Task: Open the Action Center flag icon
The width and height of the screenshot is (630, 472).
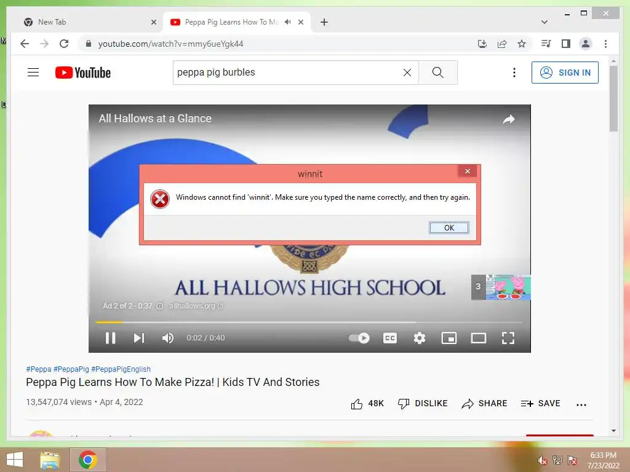Action: coord(572,460)
